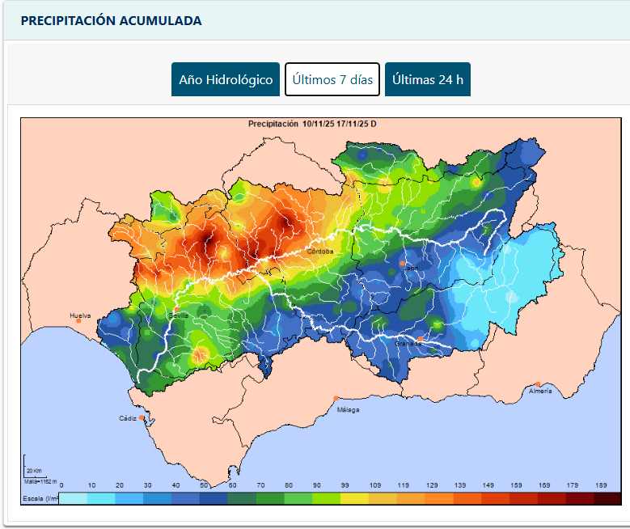This screenshot has height=529, width=630.
Task: Click the Córdoba label on map
Action: point(320,252)
